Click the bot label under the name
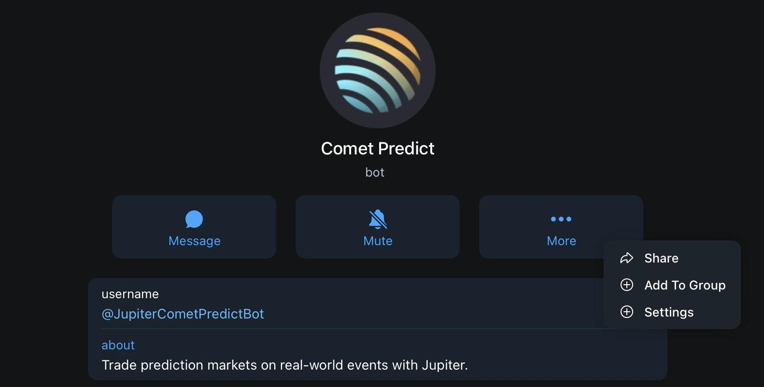 (375, 172)
